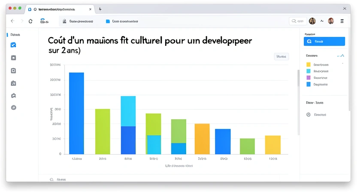The width and height of the screenshot is (357, 192).
Task: Click the cyan legend swatch
Action: pos(309,71)
